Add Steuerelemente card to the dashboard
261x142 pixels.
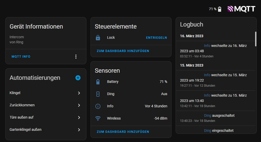click(123, 51)
